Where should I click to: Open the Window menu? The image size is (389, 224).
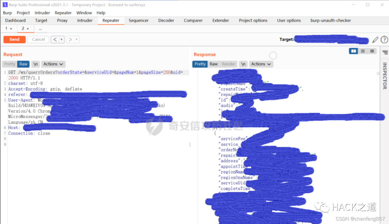coord(84,13)
